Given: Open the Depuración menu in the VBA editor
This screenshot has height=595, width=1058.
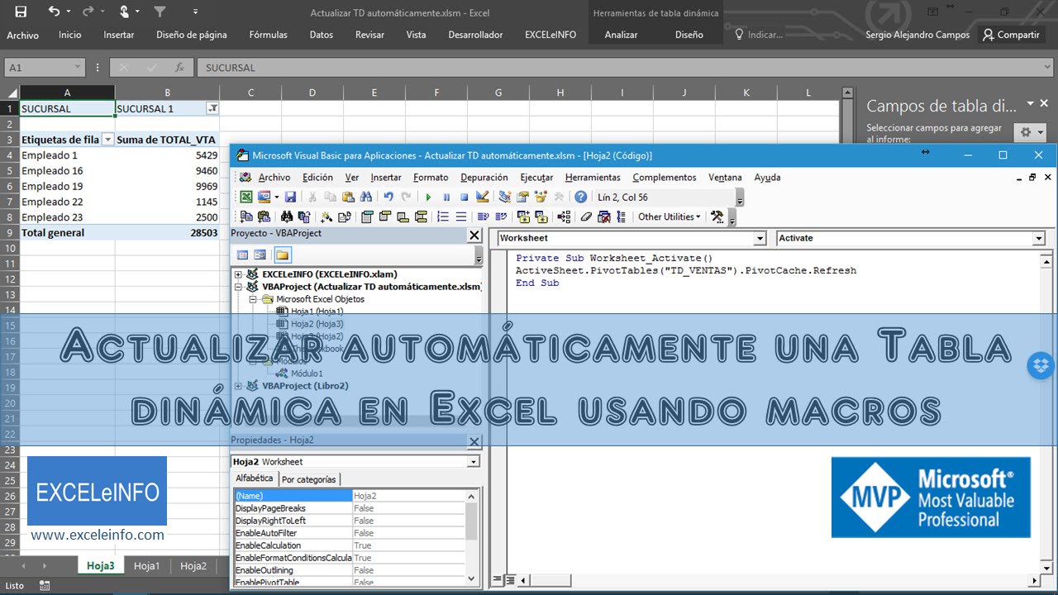Looking at the screenshot, I should 484,177.
